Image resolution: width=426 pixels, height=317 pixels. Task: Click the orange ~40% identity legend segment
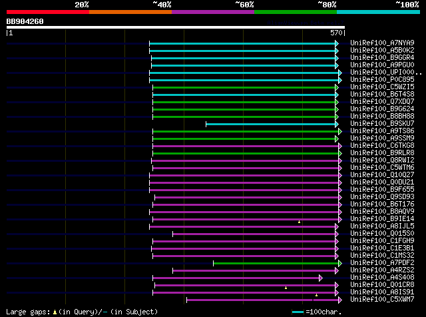tap(130, 12)
